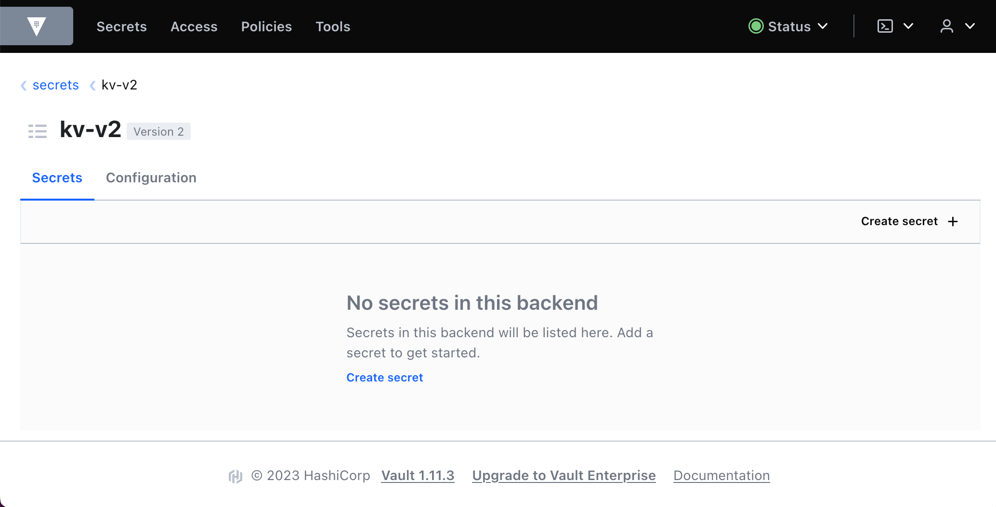
Task: Open Tools in top navigation
Action: [333, 26]
